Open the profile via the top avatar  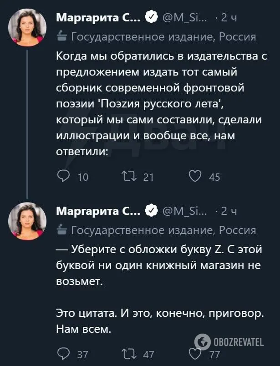[27, 26]
